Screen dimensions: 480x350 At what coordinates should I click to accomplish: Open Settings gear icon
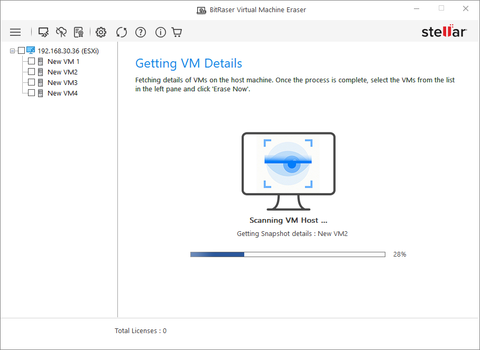tap(101, 32)
